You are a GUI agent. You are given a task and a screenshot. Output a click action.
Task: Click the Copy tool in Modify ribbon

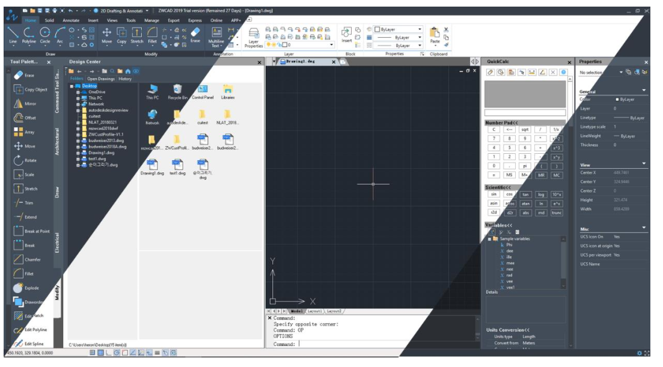[121, 35]
